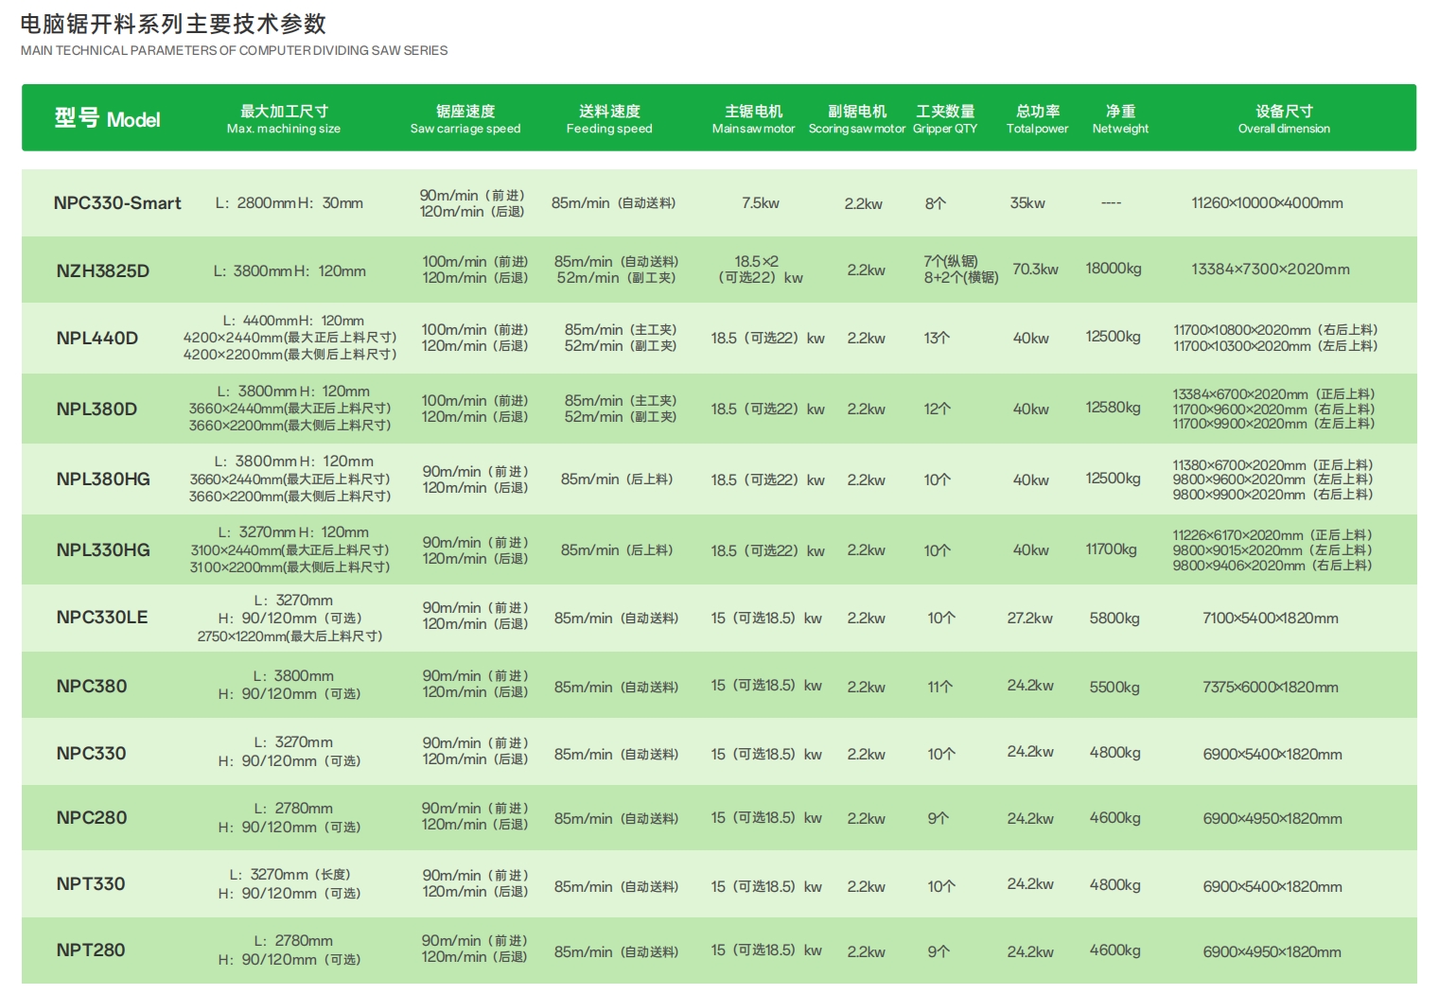The image size is (1439, 994).
Task: Click the NPL380HG model name
Action: coord(102,480)
